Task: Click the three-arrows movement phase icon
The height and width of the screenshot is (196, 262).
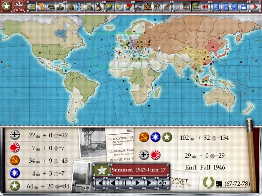Action: (x=19, y=4)
